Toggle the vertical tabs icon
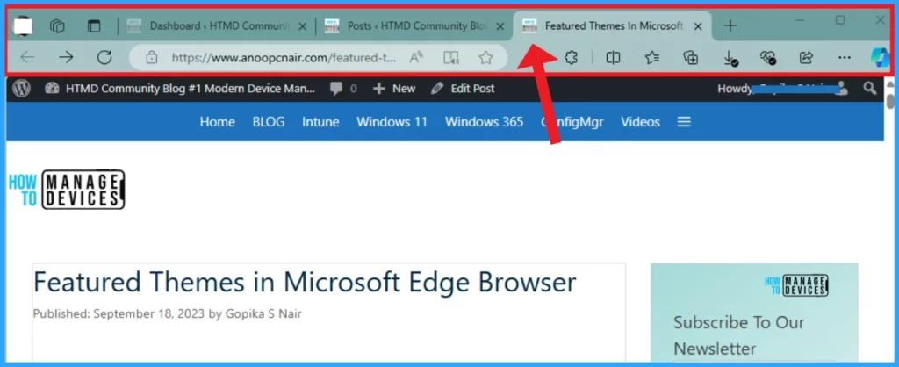 93,25
